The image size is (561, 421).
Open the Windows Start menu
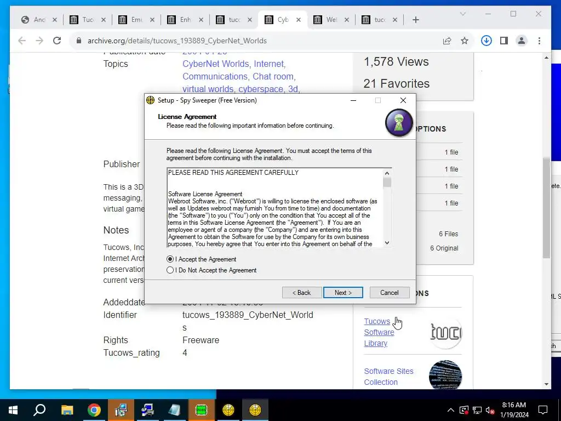pos(13,410)
